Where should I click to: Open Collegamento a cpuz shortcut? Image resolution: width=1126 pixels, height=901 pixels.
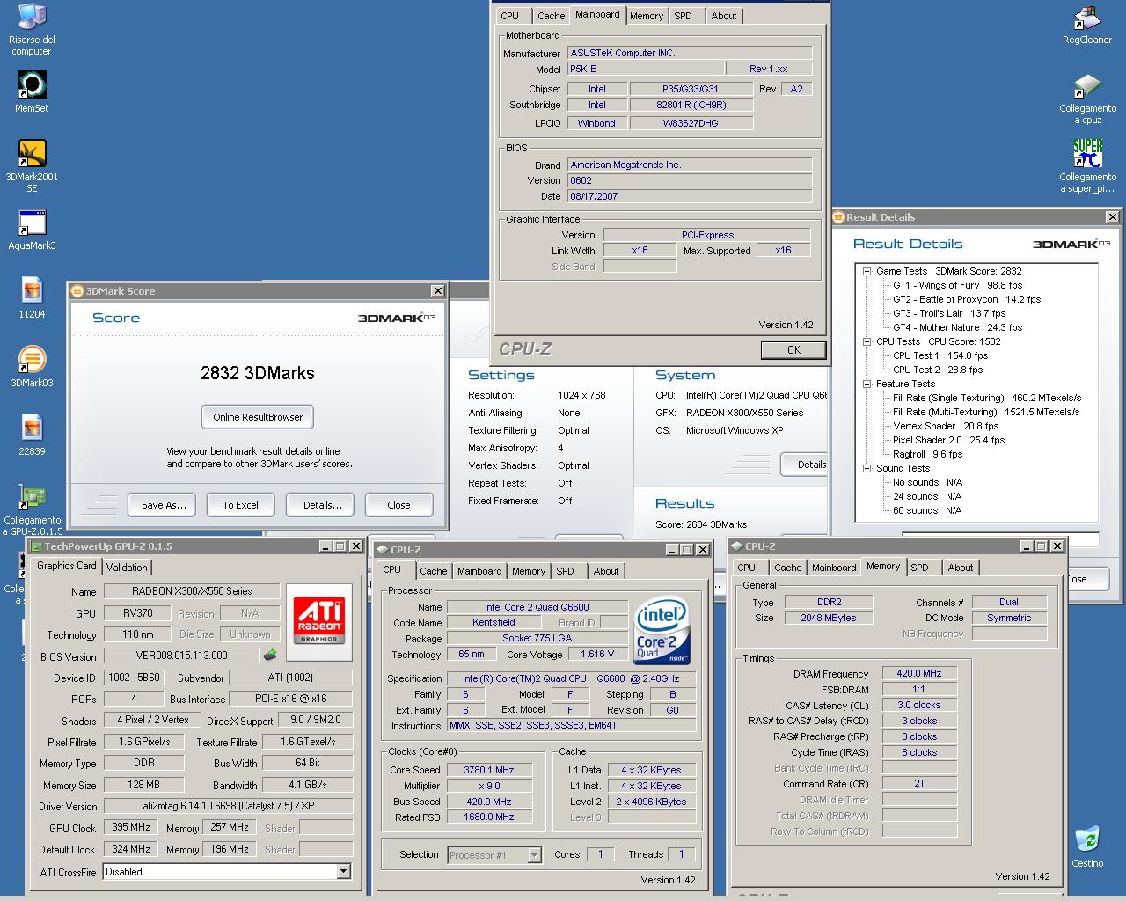point(1087,99)
